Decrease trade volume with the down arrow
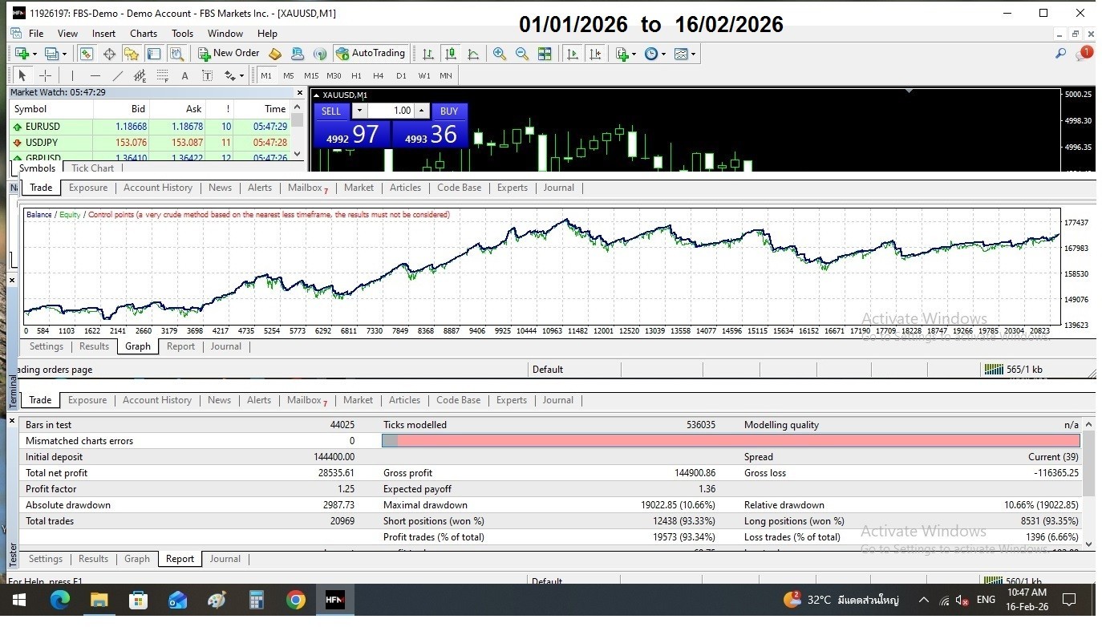Screen dimensions: 1102x627 click(359, 111)
